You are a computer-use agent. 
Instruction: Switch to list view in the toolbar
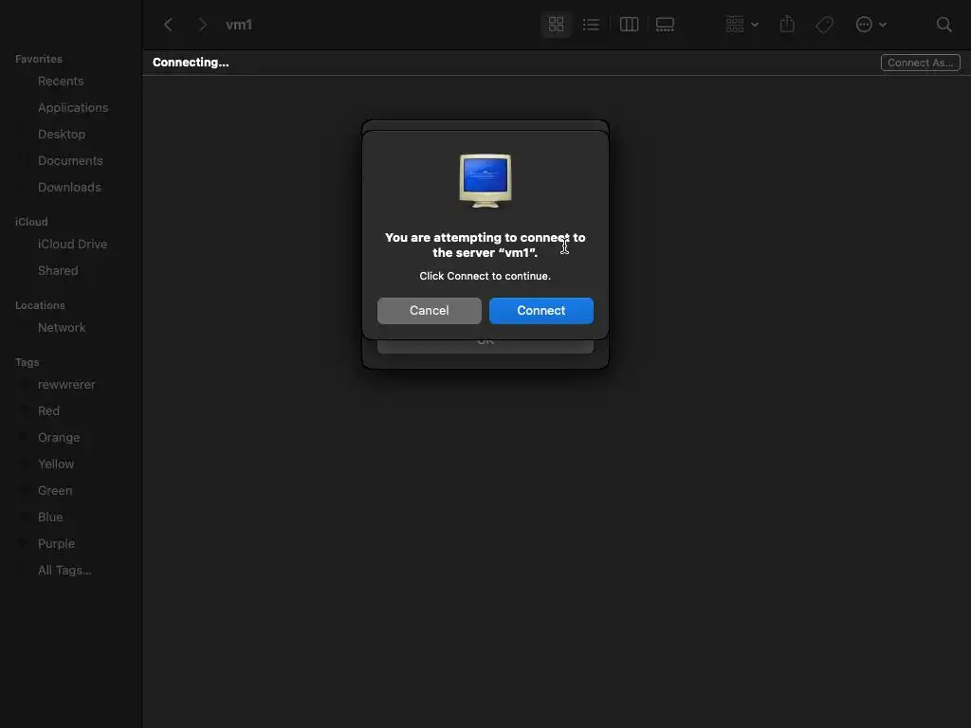tap(591, 25)
